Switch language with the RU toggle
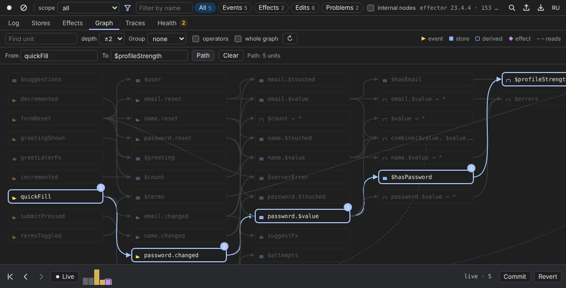 (x=556, y=8)
